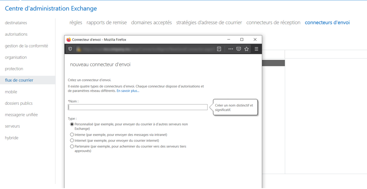
Task: Choose the Partenaire connector type
Action: click(x=72, y=147)
